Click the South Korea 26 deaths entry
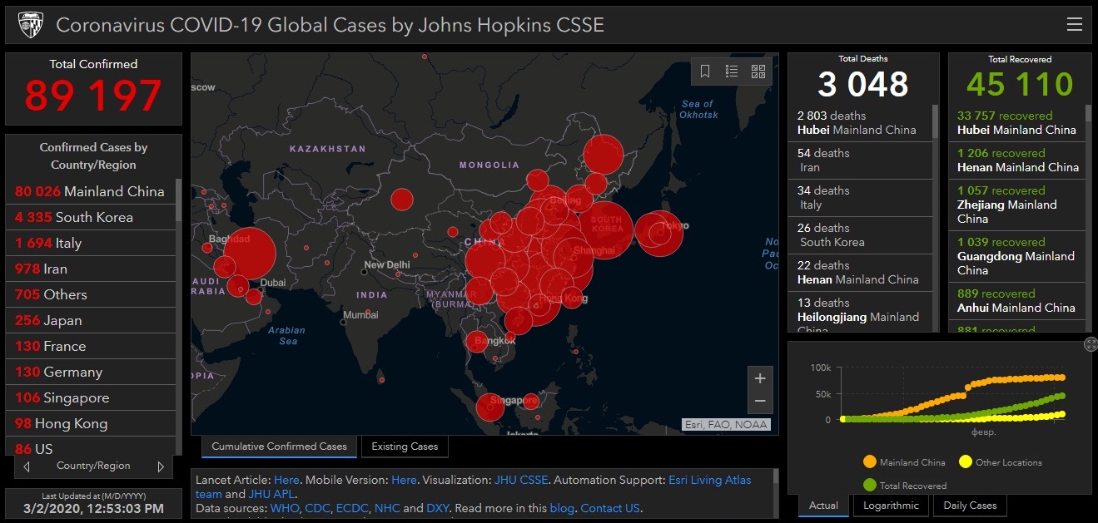The width and height of the screenshot is (1098, 523). [x=860, y=235]
